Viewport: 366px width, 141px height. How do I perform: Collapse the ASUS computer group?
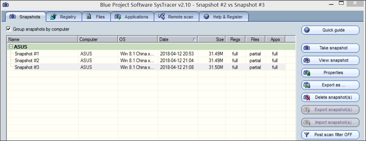(11, 46)
